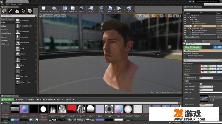Select the Place mode icon
The width and height of the screenshot is (222, 124).
click(4, 11)
